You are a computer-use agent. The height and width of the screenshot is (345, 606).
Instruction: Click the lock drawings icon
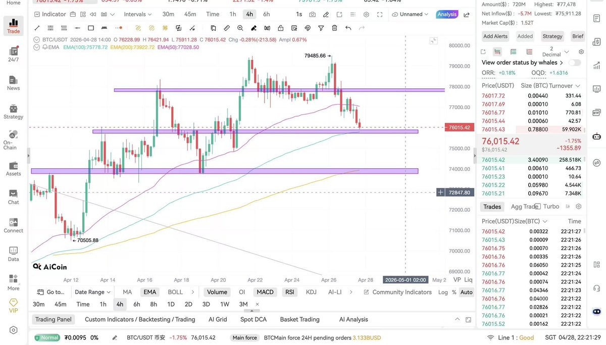coord(280,28)
